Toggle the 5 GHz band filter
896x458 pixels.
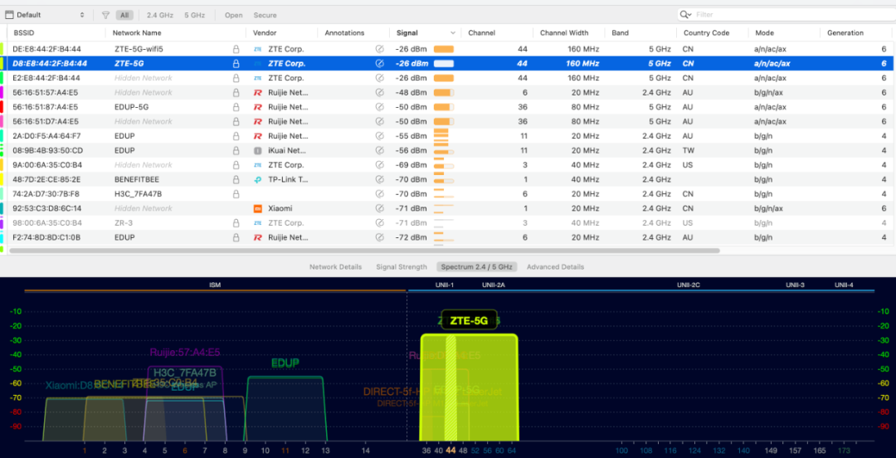click(195, 15)
